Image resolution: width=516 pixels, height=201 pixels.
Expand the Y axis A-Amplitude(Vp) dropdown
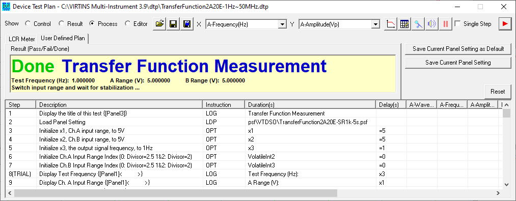375,24
